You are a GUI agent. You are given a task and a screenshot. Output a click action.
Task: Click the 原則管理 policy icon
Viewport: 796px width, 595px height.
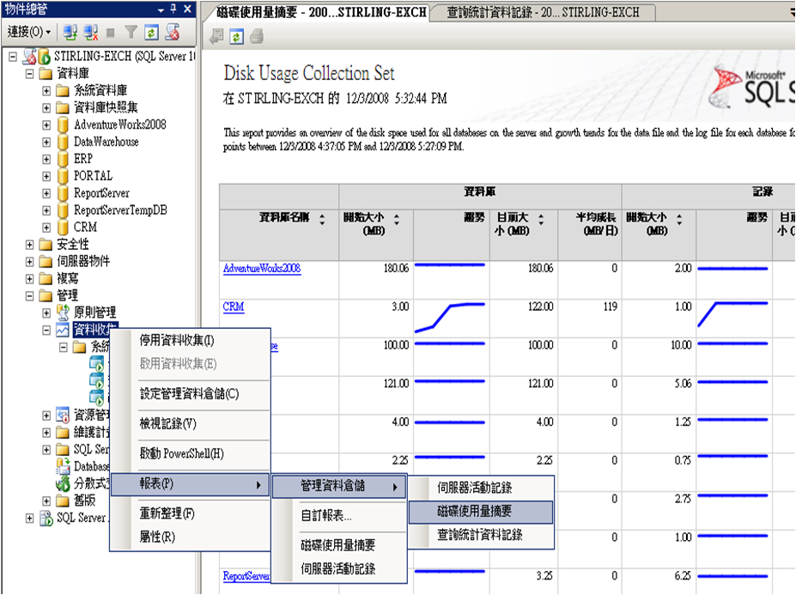[63, 313]
